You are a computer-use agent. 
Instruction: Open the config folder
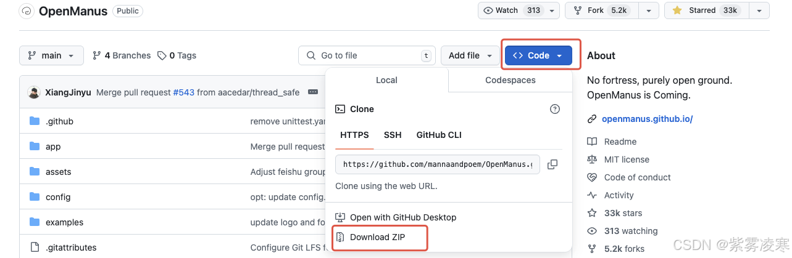pyautogui.click(x=58, y=197)
